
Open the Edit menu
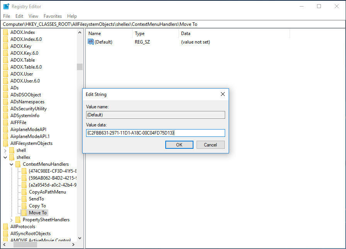(19, 16)
